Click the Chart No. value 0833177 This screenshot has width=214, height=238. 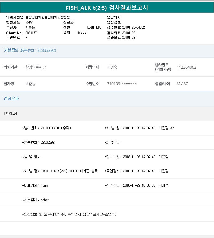[31, 33]
